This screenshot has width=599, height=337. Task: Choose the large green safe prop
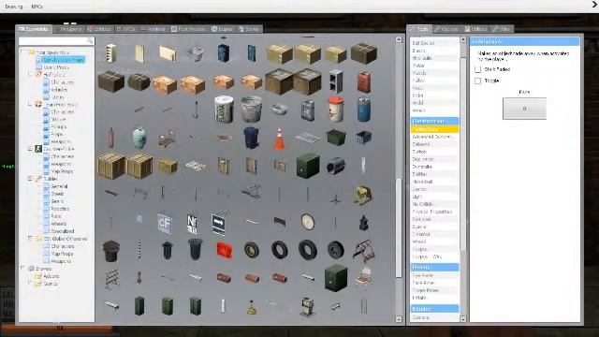tap(336, 279)
